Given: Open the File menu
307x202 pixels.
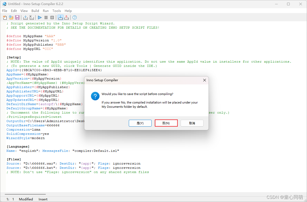Looking at the screenshot, I should pos(5,11).
